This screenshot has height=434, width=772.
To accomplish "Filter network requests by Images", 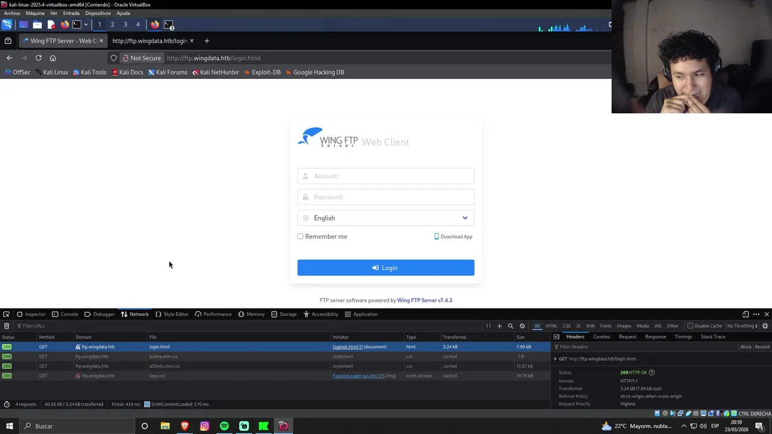I will [624, 326].
